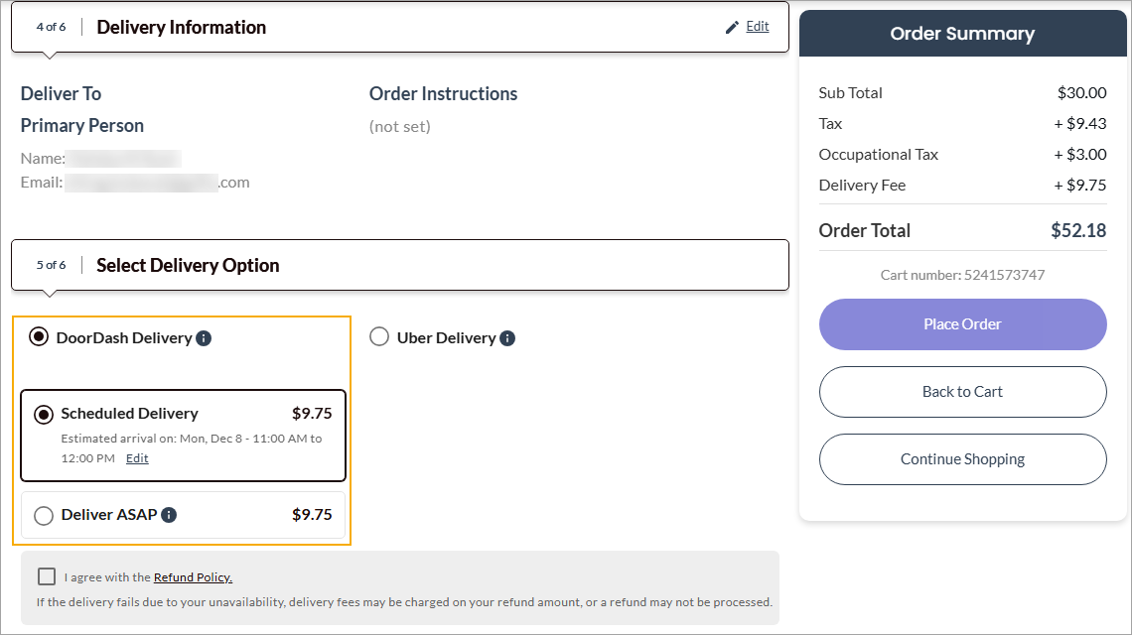The width and height of the screenshot is (1132, 635).
Task: Check the Refund Policy agreement box
Action: [47, 576]
